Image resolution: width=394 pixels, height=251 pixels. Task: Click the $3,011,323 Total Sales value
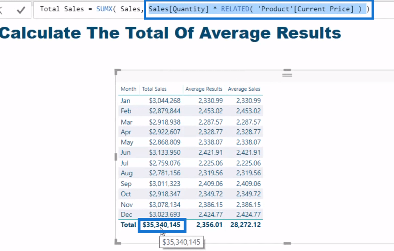[x=165, y=184]
